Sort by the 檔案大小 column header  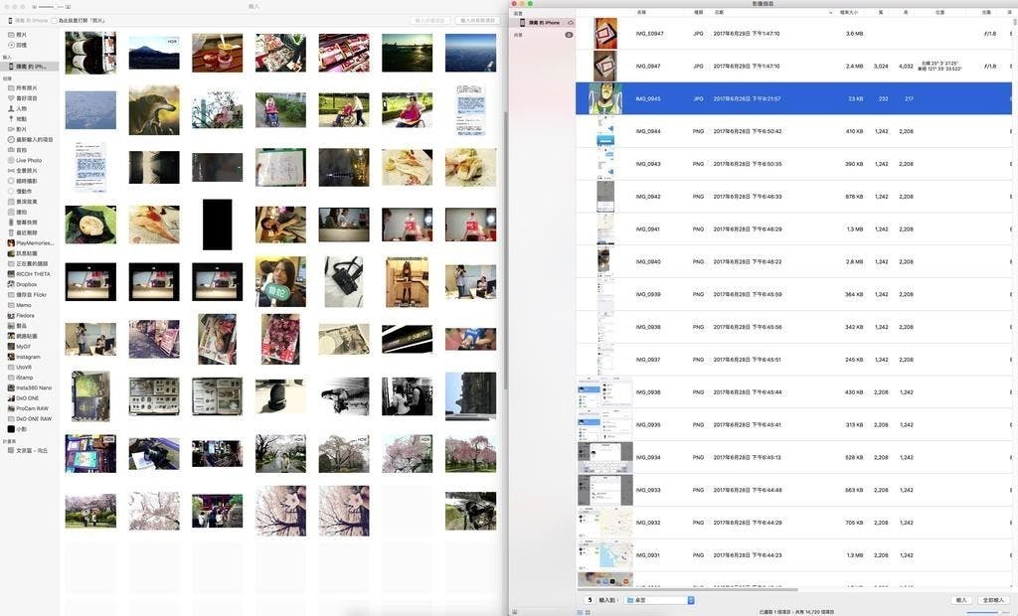point(850,13)
